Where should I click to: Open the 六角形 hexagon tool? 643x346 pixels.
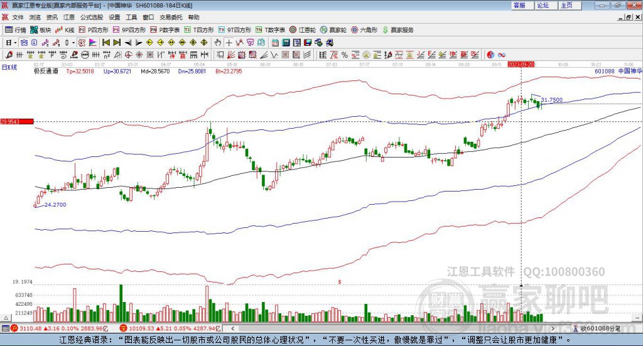pos(364,30)
